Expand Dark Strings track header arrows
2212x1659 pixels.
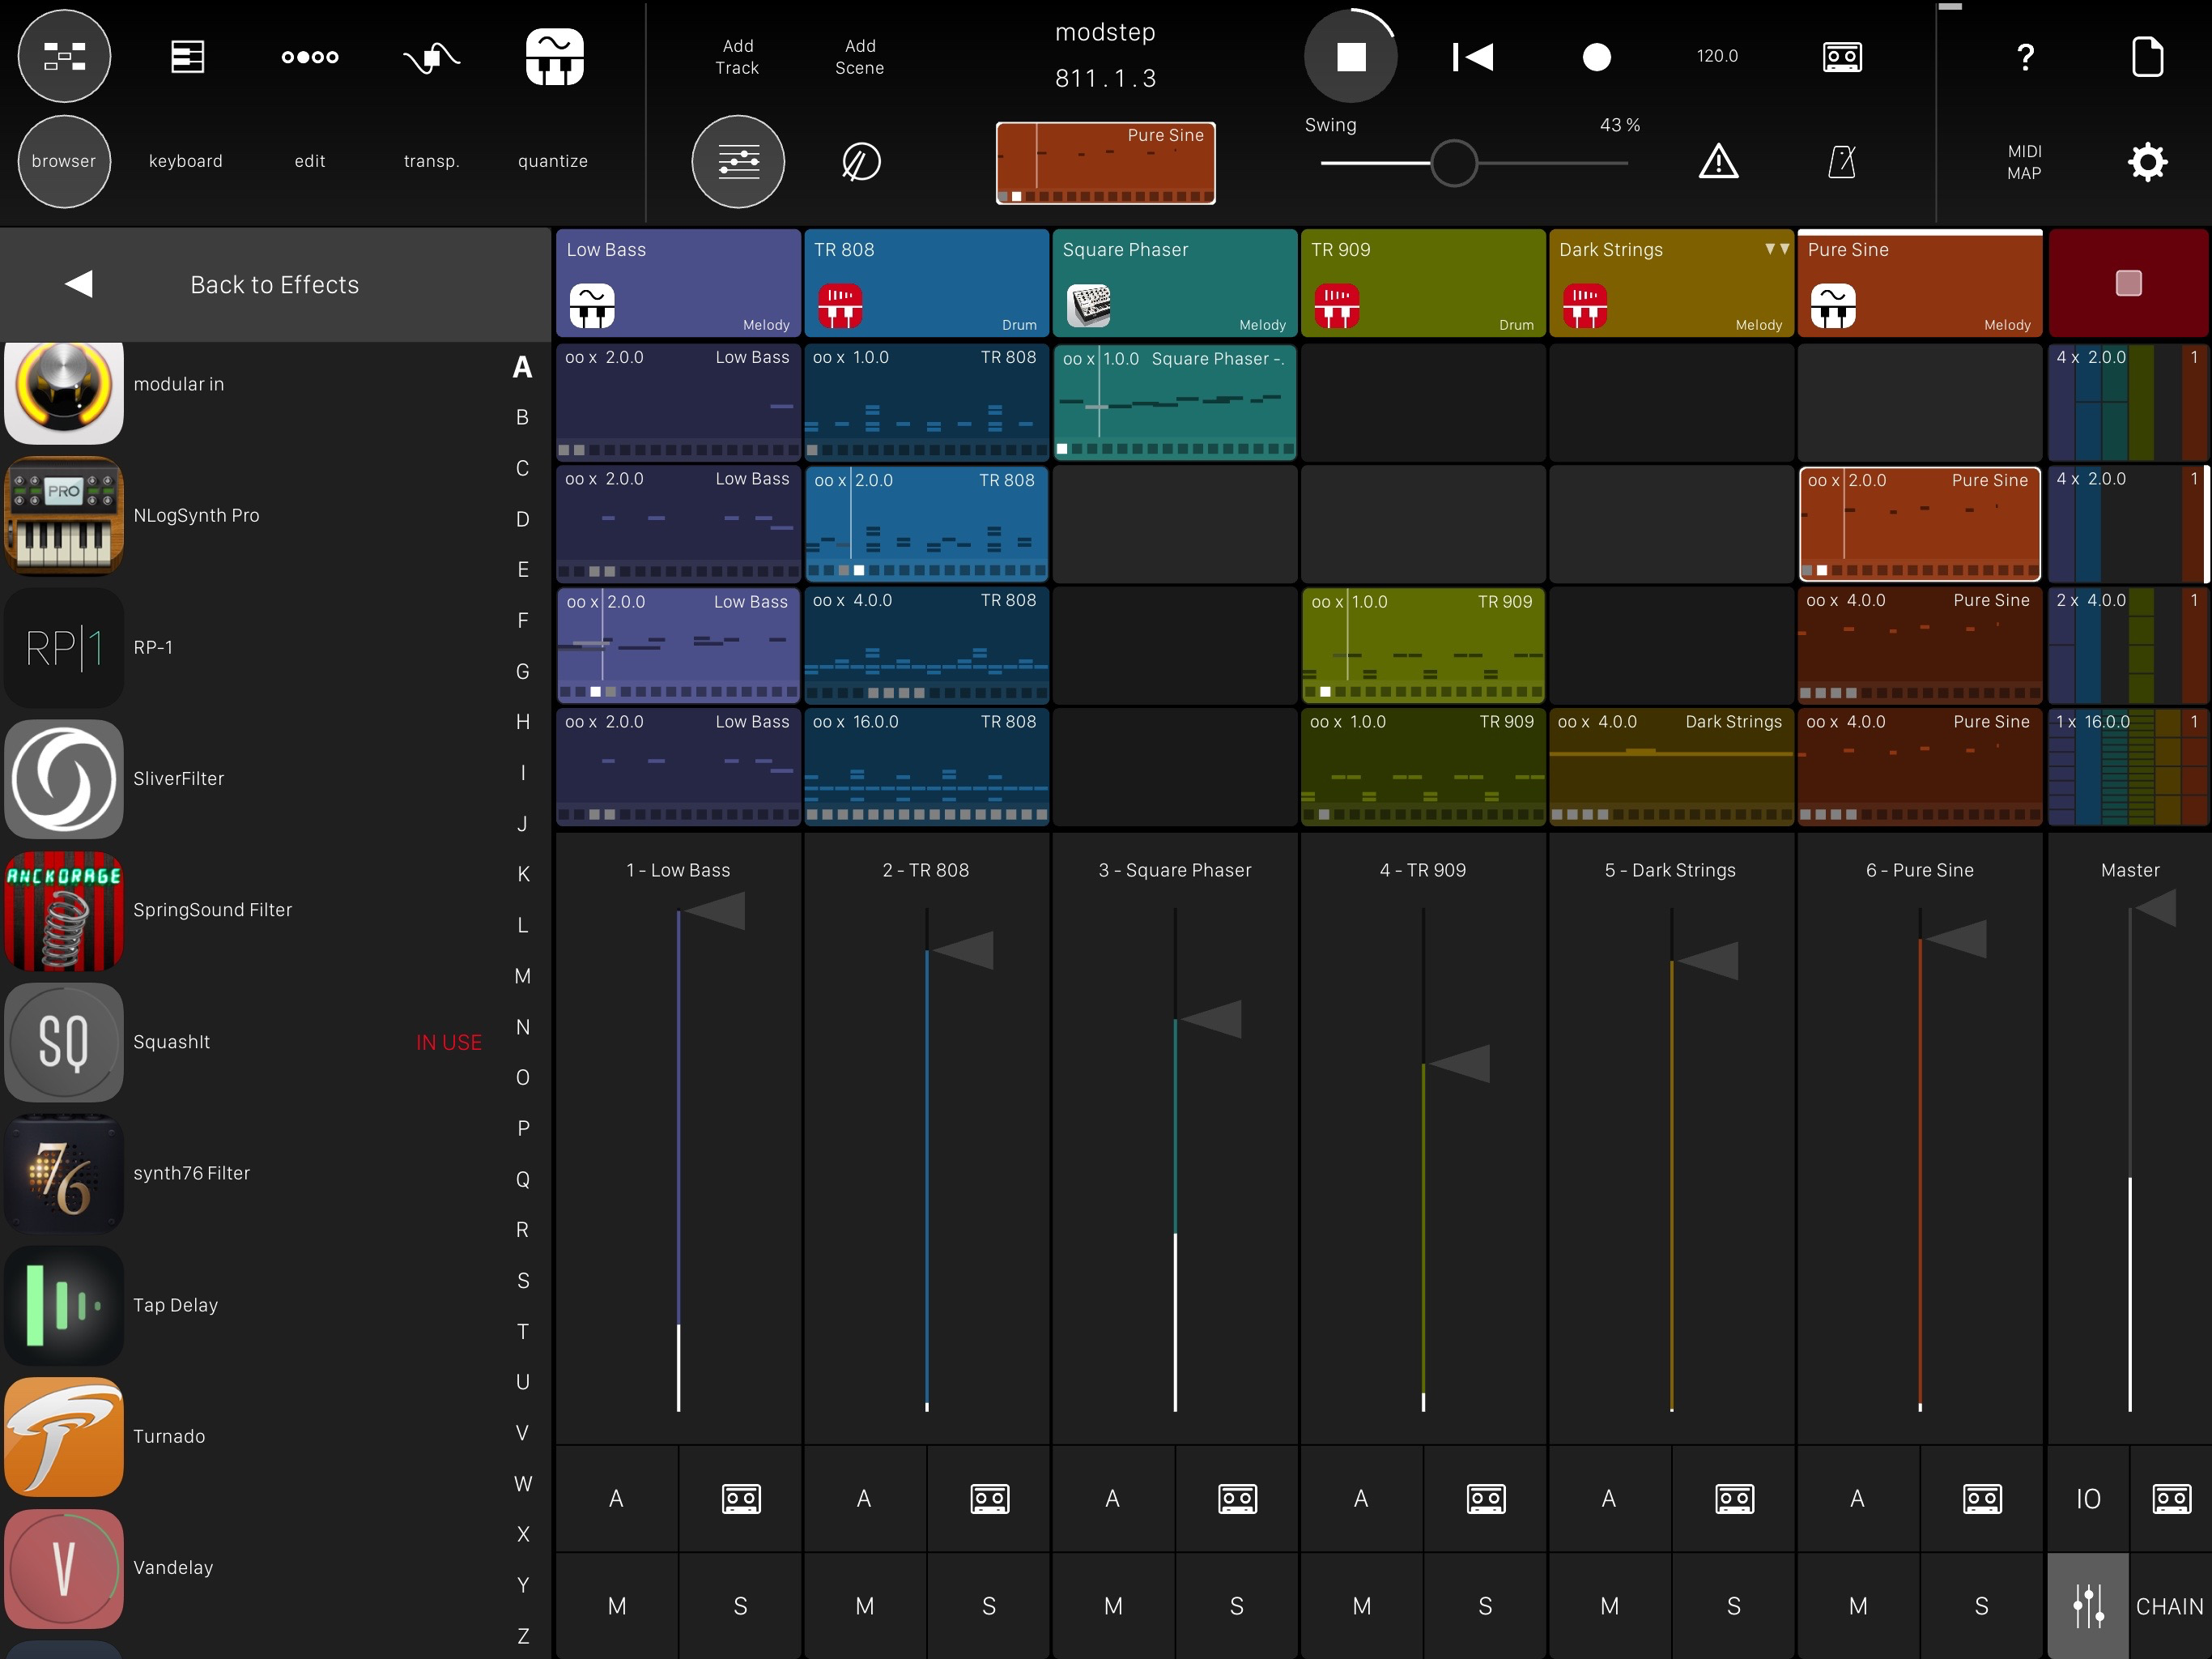pos(1777,249)
